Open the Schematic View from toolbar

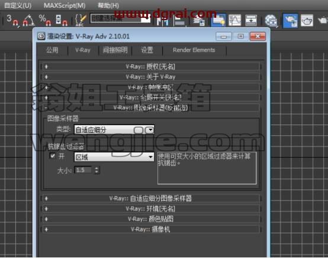point(251,20)
